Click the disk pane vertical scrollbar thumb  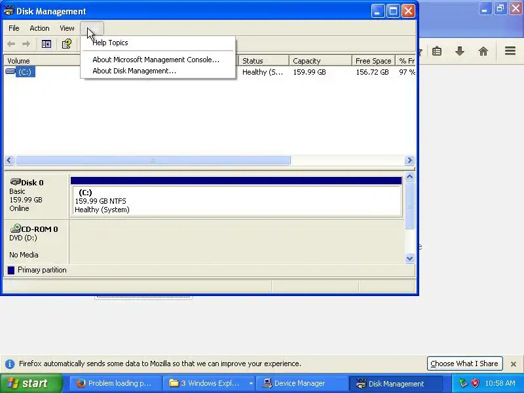pos(410,206)
